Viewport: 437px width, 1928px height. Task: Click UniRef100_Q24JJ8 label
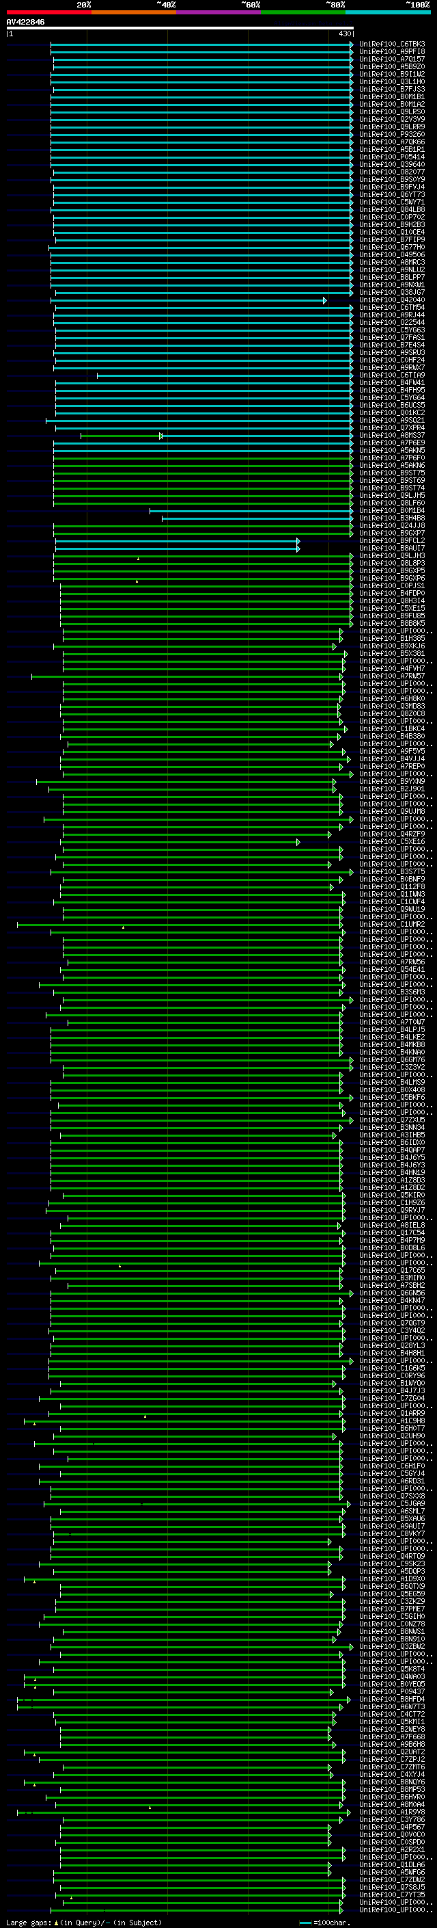[392, 526]
